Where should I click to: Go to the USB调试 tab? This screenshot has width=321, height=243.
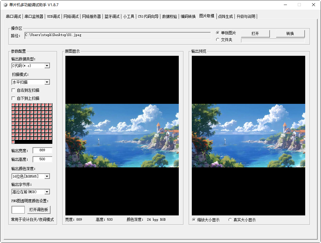pyautogui.click(x=53, y=16)
